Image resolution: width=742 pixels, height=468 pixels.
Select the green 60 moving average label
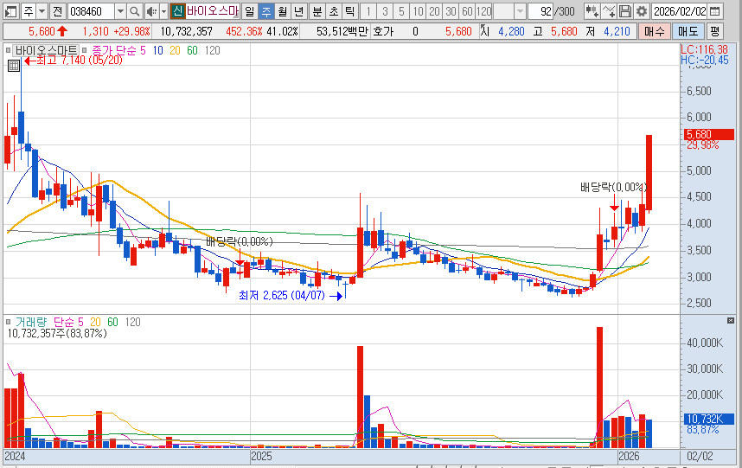tap(192, 50)
